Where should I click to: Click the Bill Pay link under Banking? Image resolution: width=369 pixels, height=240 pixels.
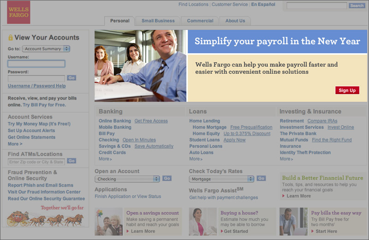(x=107, y=134)
